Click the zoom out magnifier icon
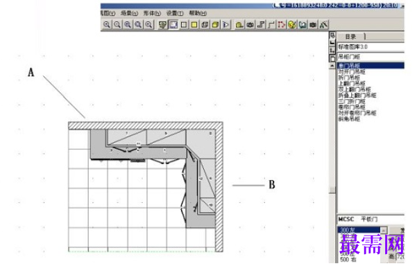Image resolution: width=417 pixels, height=266 pixels. coord(117,25)
